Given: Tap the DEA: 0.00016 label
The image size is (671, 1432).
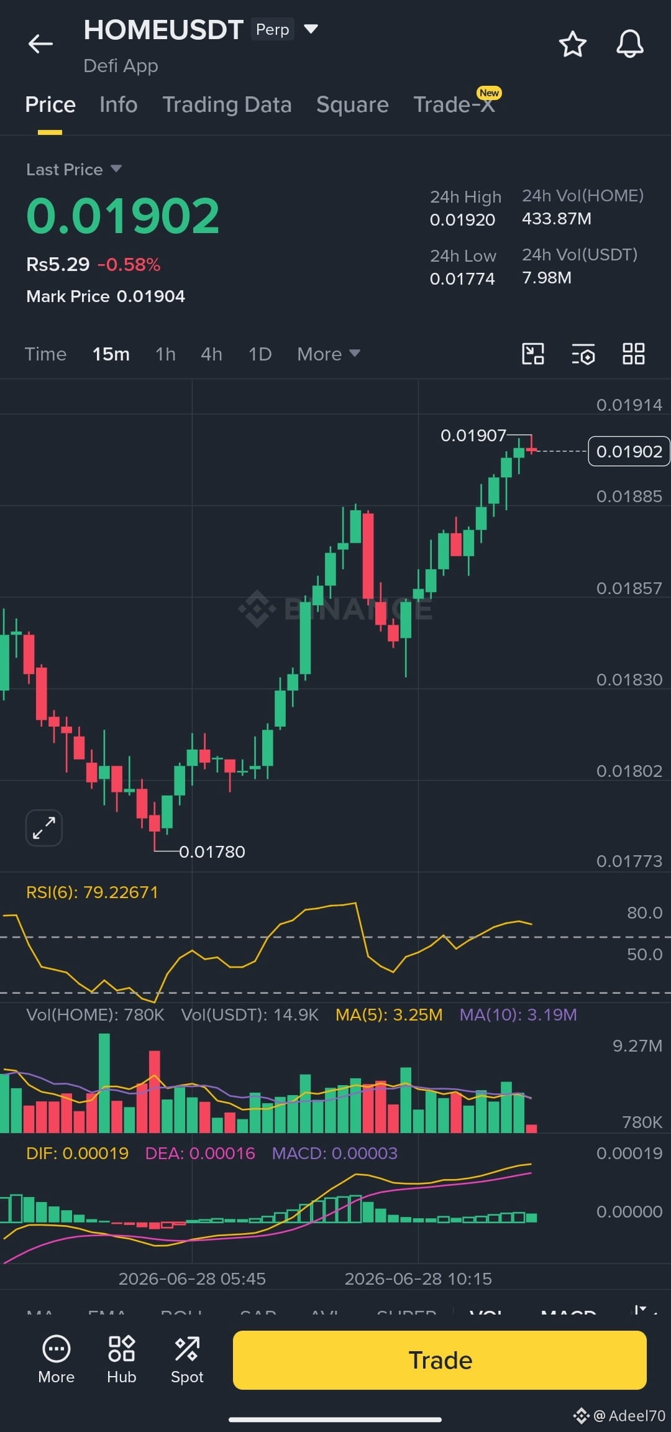Looking at the screenshot, I should [x=200, y=1153].
